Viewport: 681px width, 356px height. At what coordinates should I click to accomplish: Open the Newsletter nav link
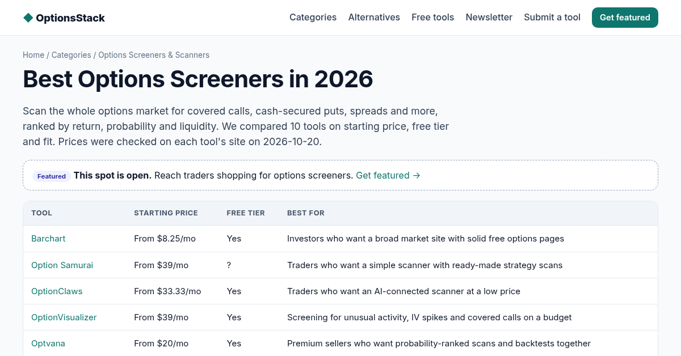pos(489,18)
